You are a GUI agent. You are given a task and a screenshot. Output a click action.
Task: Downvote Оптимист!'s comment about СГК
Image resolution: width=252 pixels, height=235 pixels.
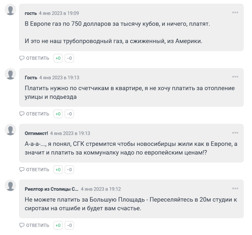pyautogui.click(x=69, y=170)
